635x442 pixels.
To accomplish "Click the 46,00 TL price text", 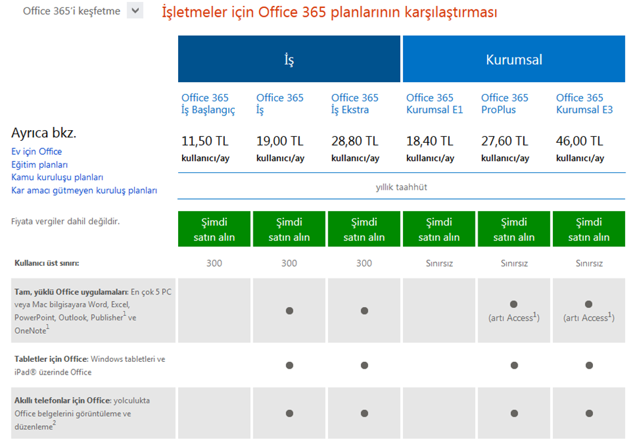I will click(580, 141).
